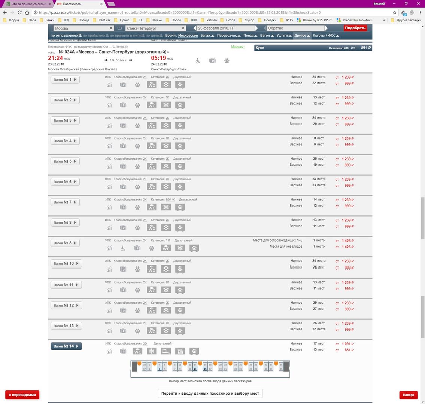Image resolution: width=425 pixels, height=404 pixels.
Task: Click the browser page vertical scrollbar
Action: pyautogui.click(x=423, y=217)
